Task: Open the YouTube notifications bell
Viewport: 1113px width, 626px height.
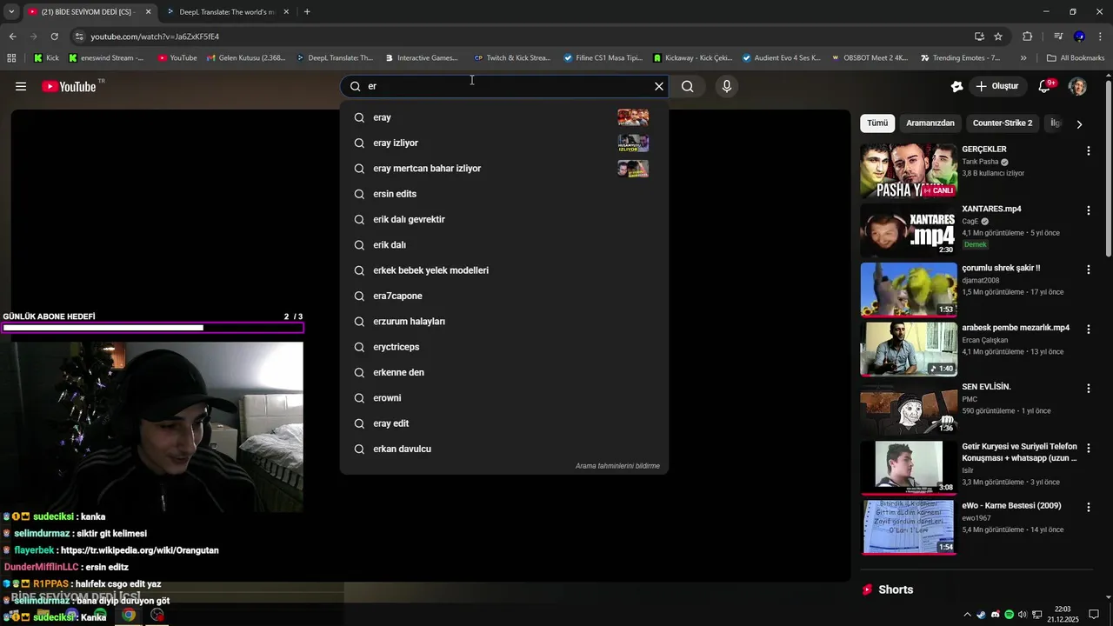Action: (1044, 86)
